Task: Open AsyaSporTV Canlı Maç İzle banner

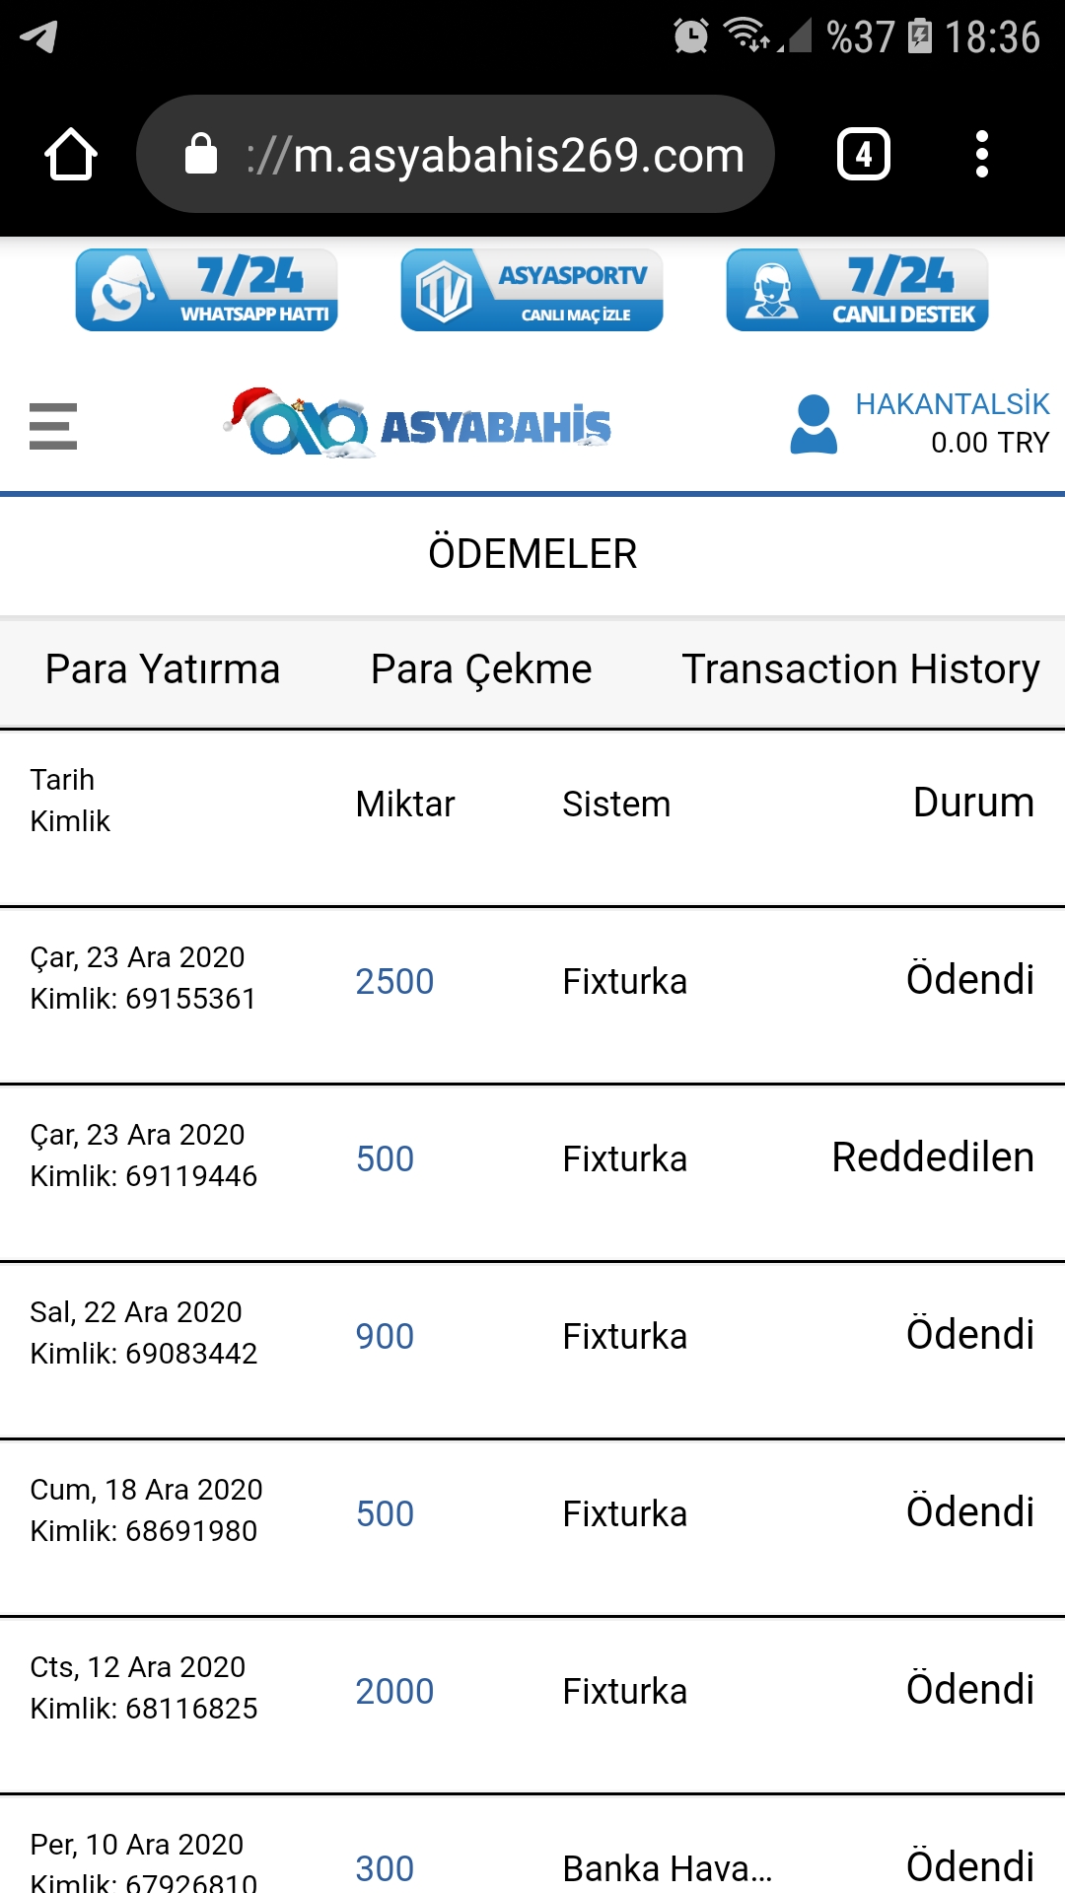Action: tap(532, 290)
